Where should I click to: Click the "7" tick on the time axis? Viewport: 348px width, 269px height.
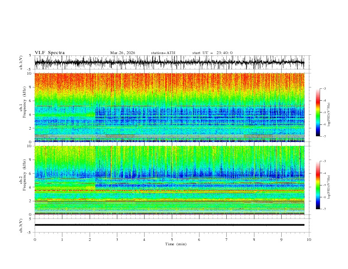(227, 240)
